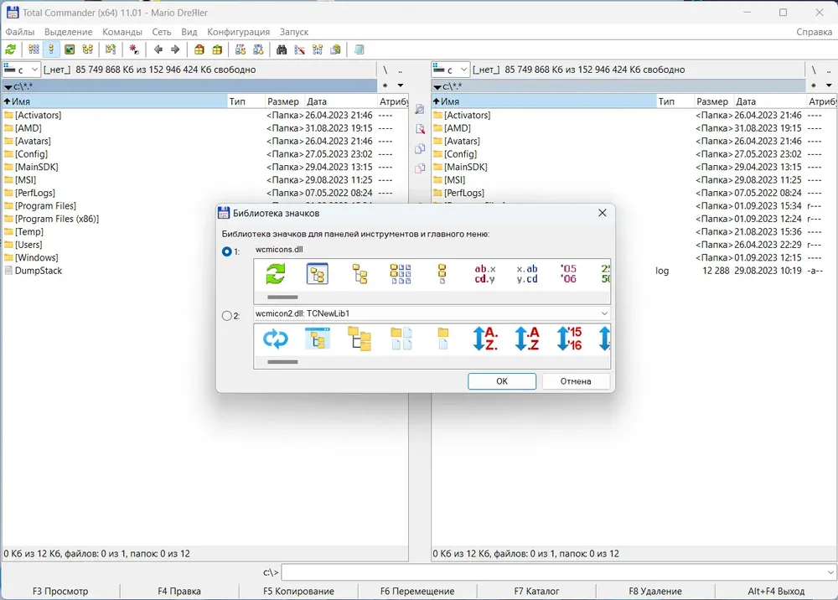Open the multi-rename tool icon
The width and height of the screenshot is (838, 600).
(300, 49)
